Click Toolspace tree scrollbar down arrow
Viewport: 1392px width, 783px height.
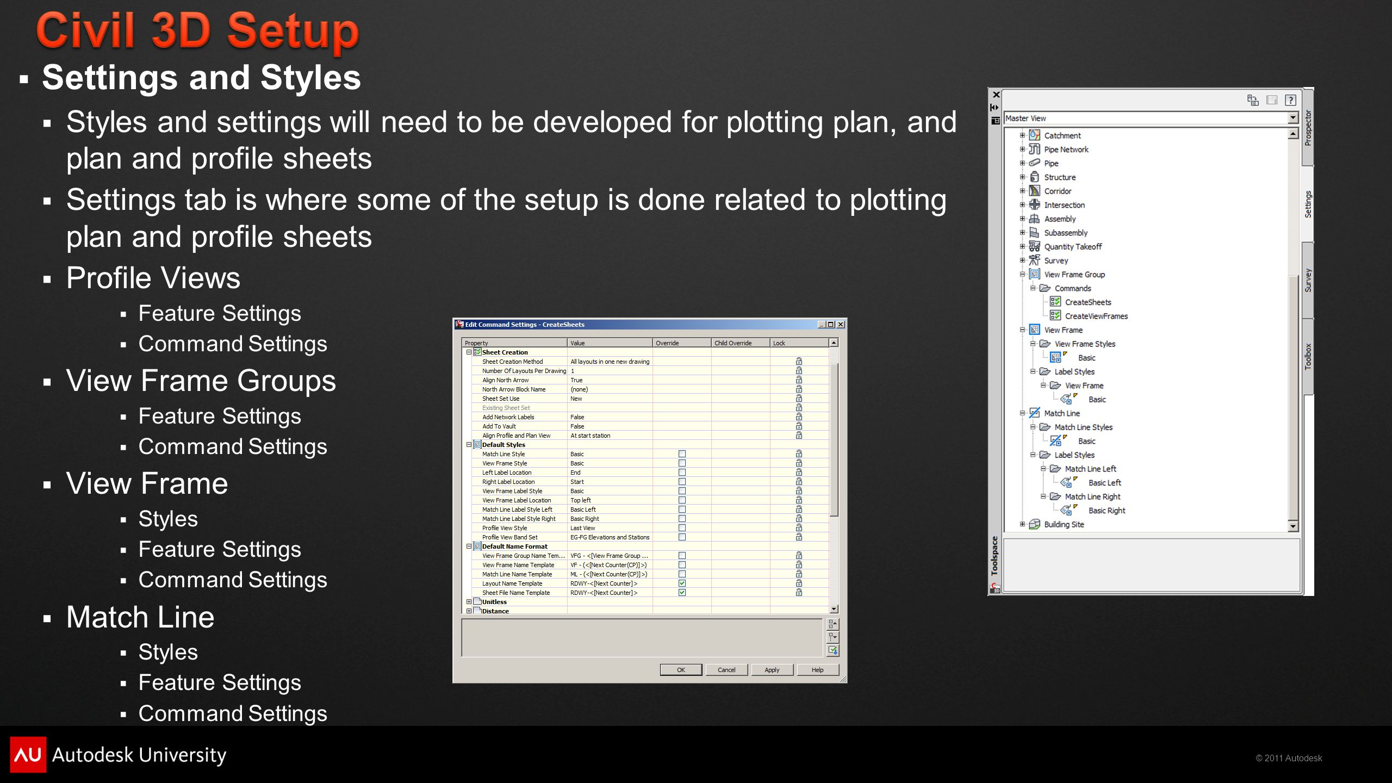coord(1293,526)
